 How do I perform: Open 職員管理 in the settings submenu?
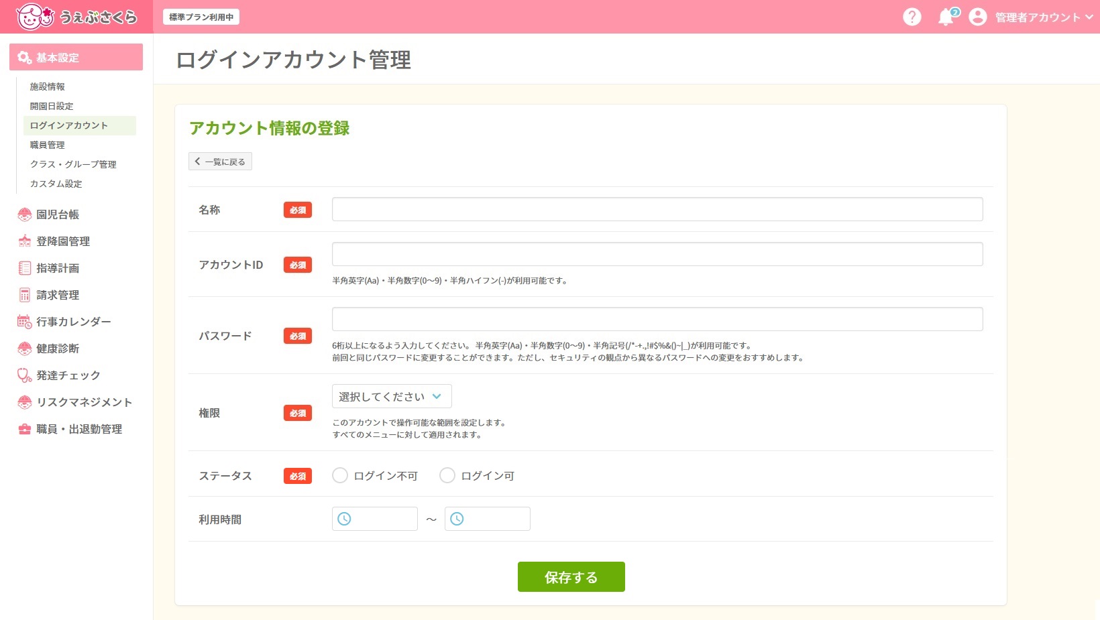(47, 145)
